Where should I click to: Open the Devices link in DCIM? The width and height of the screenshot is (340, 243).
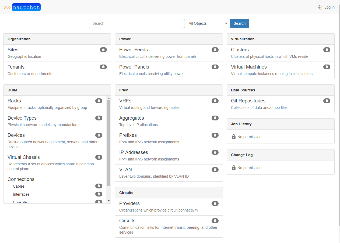[x=16, y=135]
